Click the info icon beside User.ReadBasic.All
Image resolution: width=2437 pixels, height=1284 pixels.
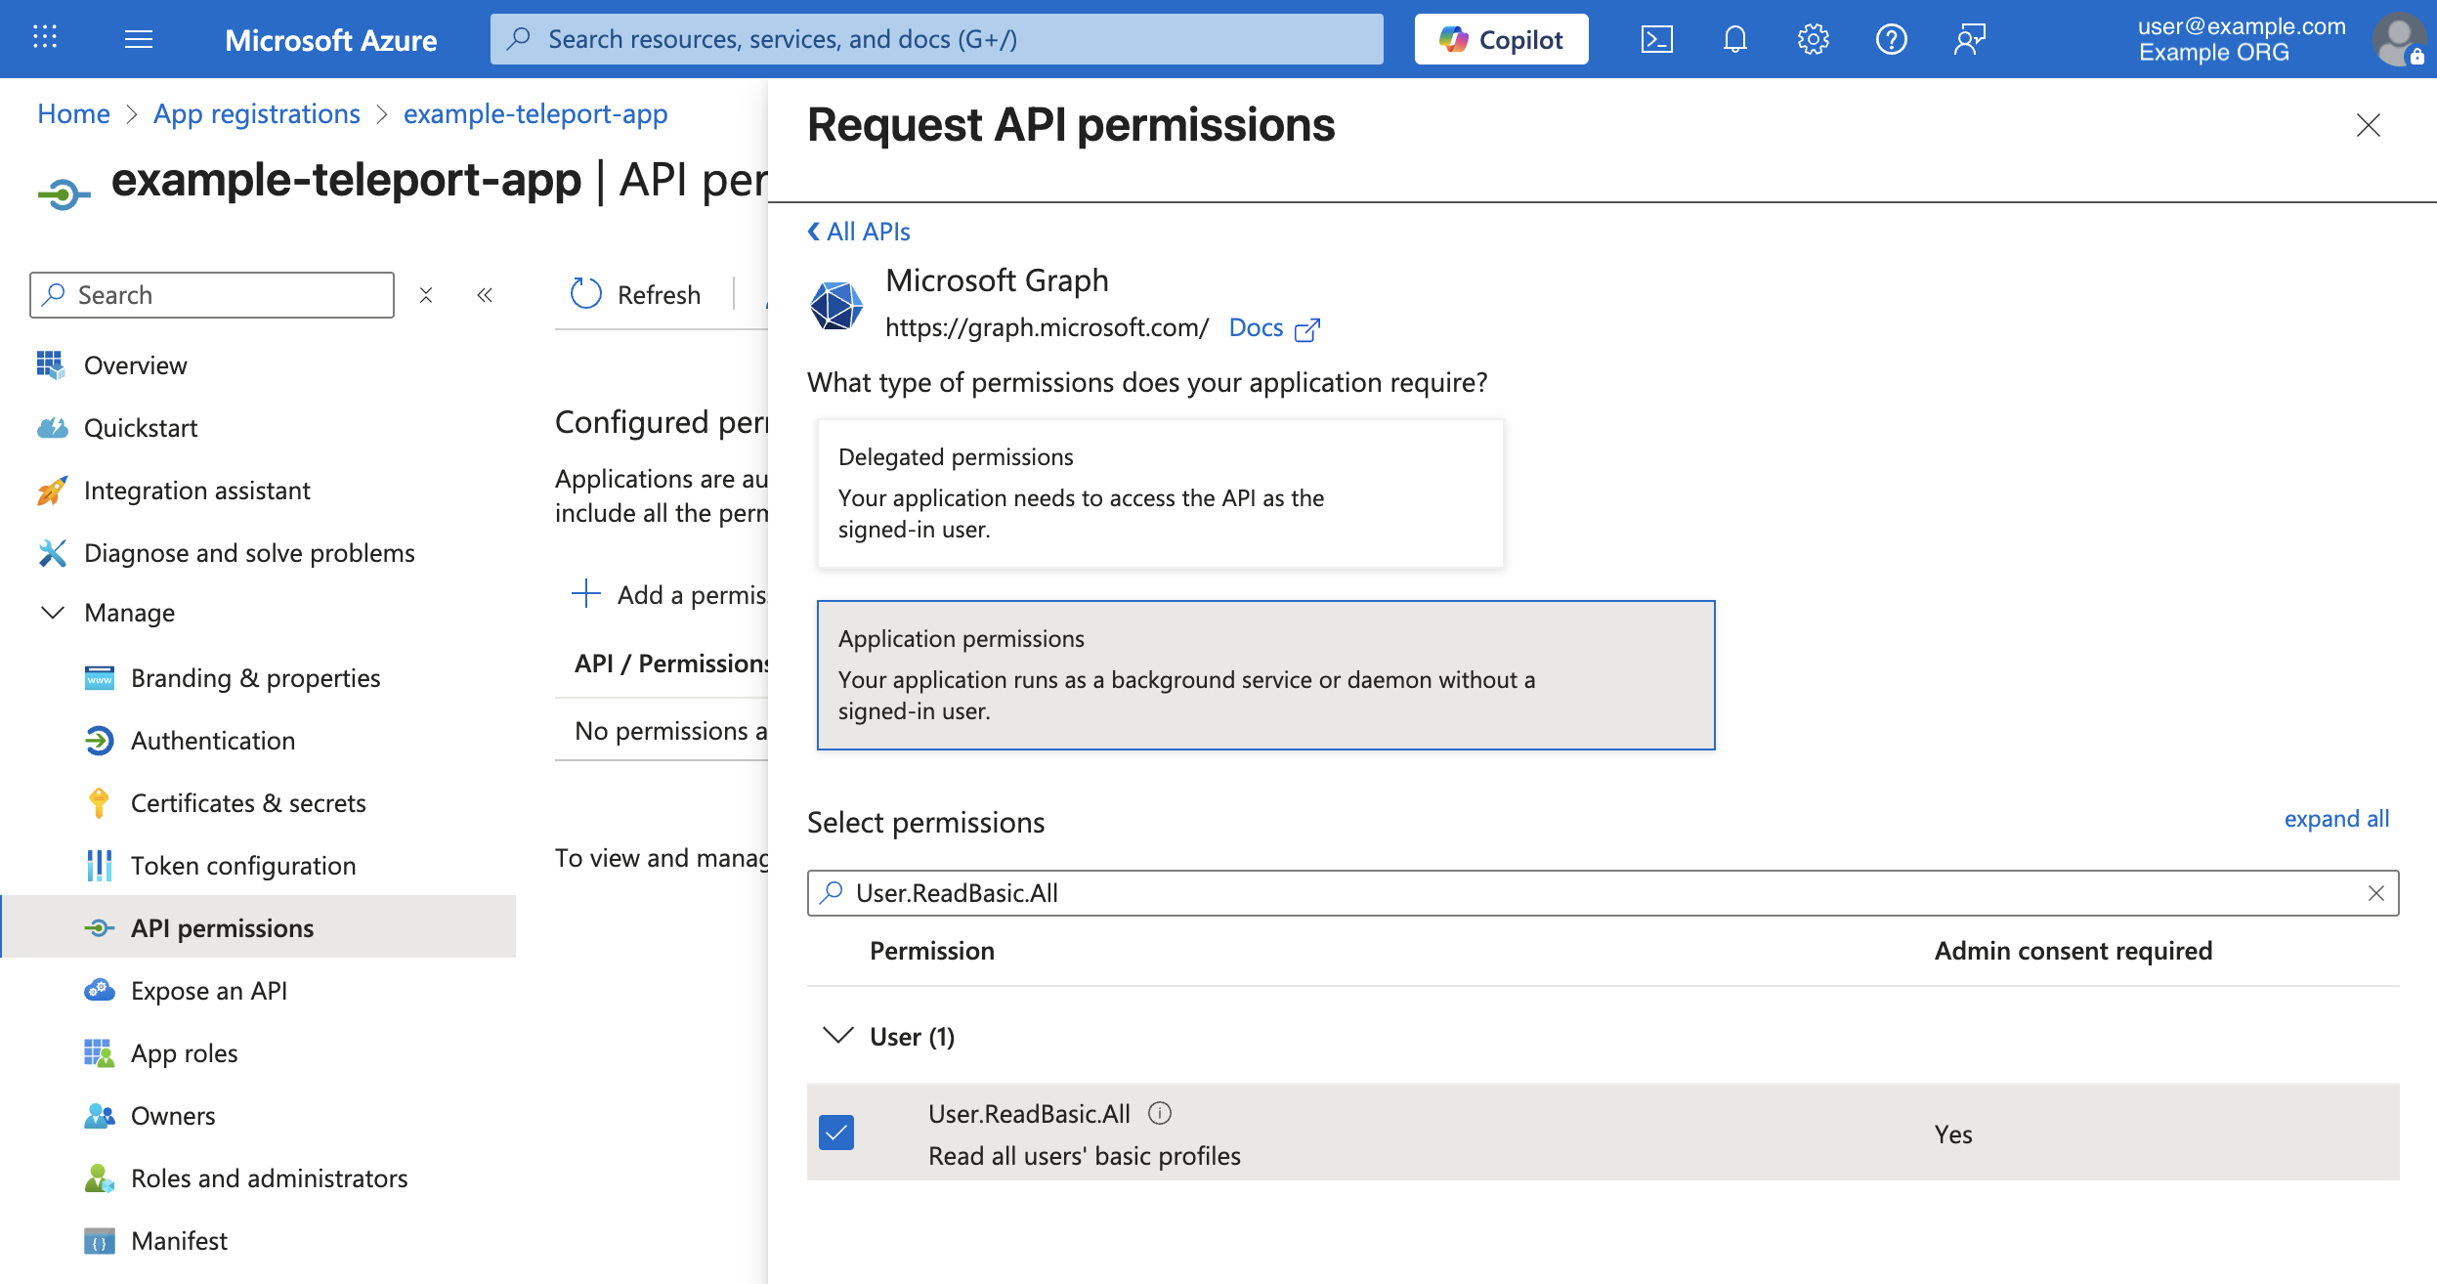(1159, 1112)
